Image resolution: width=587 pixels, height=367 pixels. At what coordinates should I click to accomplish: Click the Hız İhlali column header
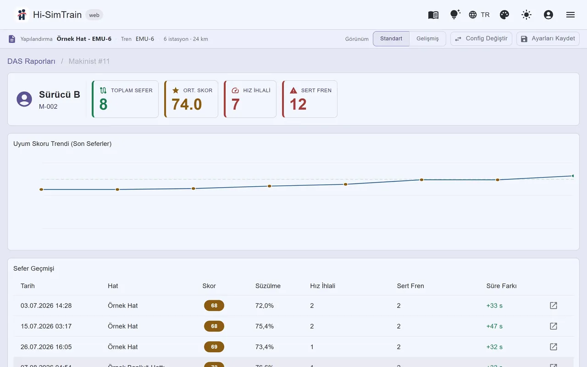click(x=323, y=286)
